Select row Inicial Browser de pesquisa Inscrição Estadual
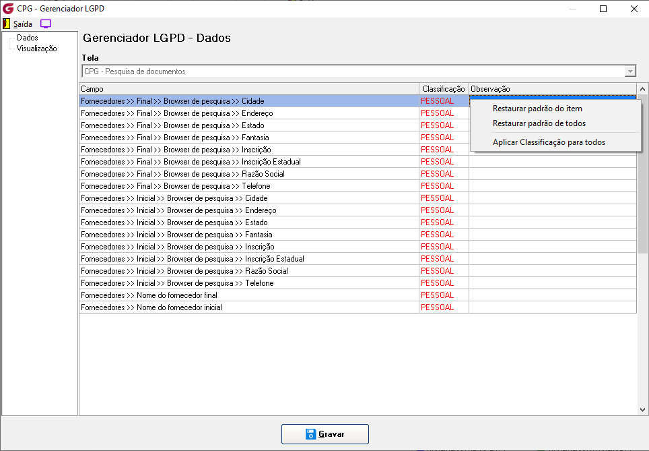Screen dimensions: 649x451 (249, 259)
